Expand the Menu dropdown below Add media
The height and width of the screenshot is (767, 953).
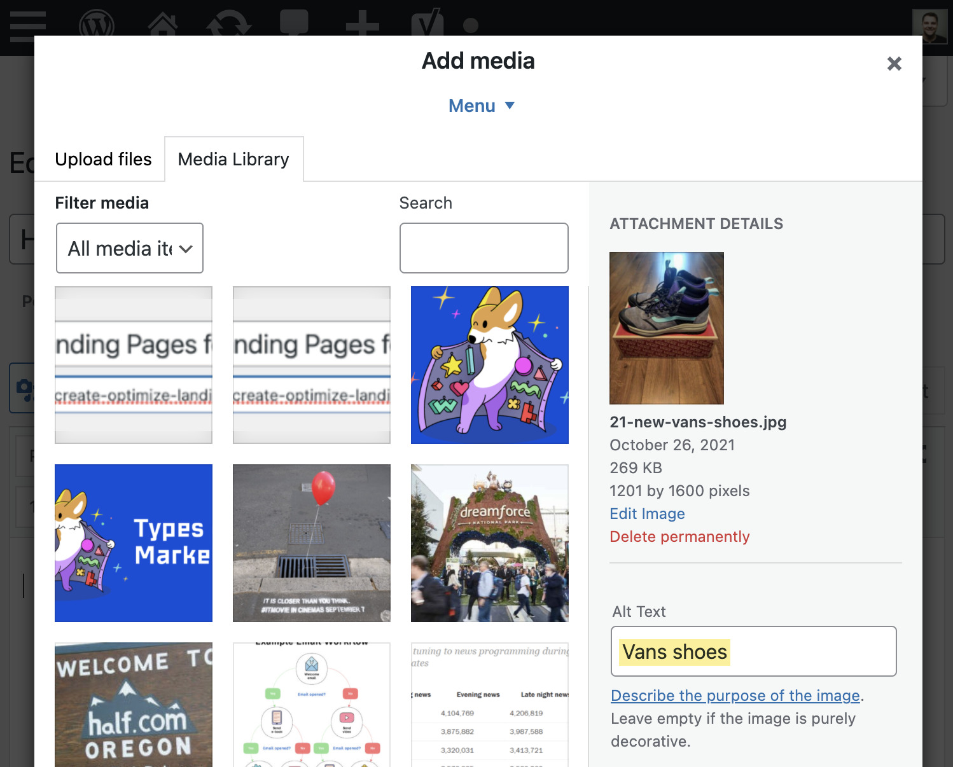pos(482,105)
